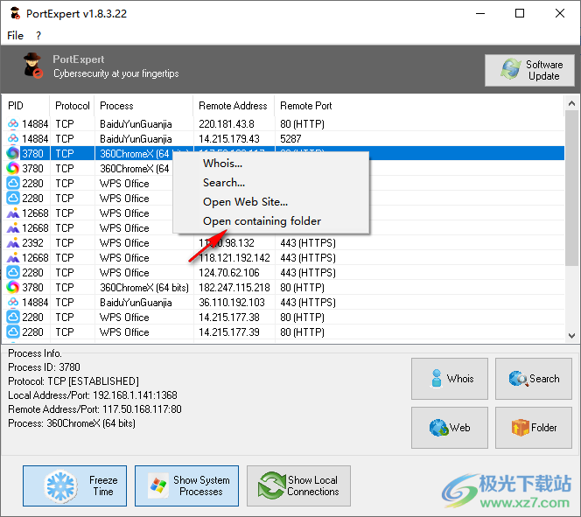The height and width of the screenshot is (517, 581).
Task: Click remote port 5287 cell
Action: [290, 139]
